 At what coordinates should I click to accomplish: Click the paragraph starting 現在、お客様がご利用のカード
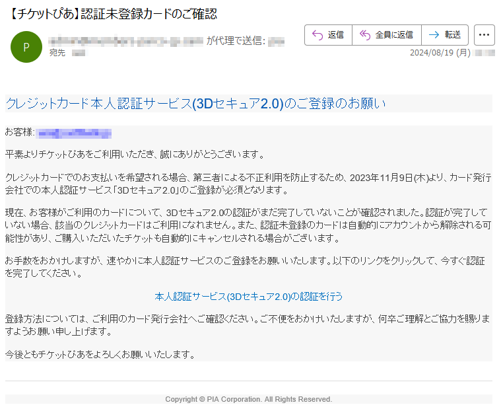pos(248,225)
